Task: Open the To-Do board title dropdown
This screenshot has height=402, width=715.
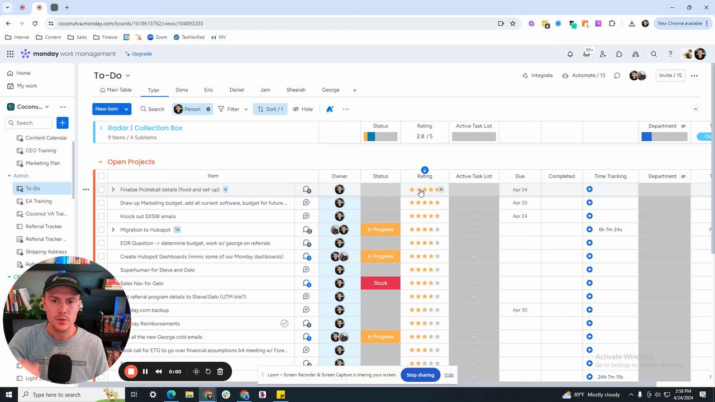Action: (127, 75)
